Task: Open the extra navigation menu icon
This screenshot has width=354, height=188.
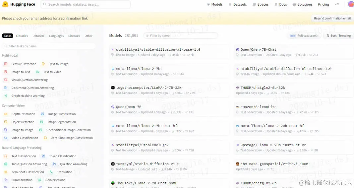Action: coord(337,4)
